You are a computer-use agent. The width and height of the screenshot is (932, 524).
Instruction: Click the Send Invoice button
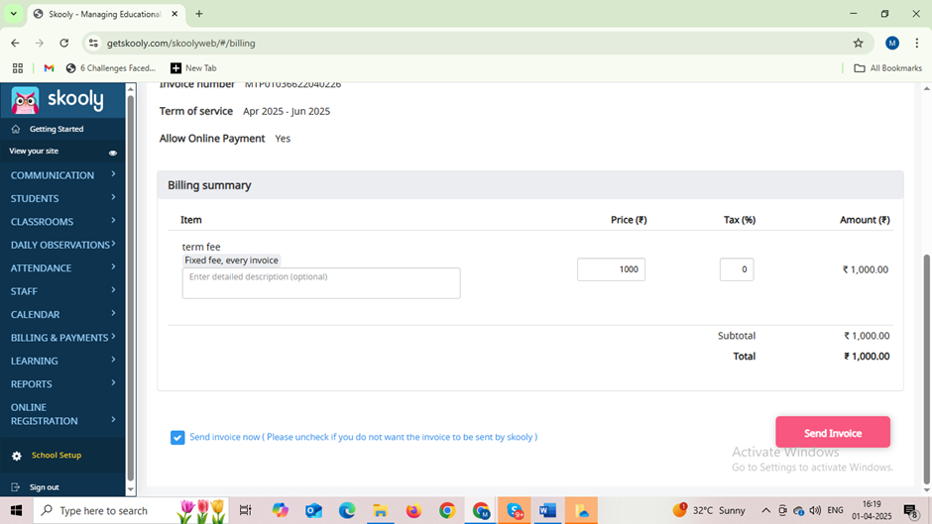(833, 433)
